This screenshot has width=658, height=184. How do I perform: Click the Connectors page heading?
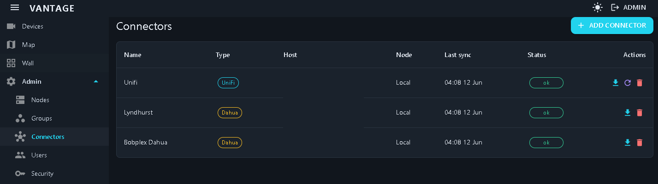tap(144, 26)
